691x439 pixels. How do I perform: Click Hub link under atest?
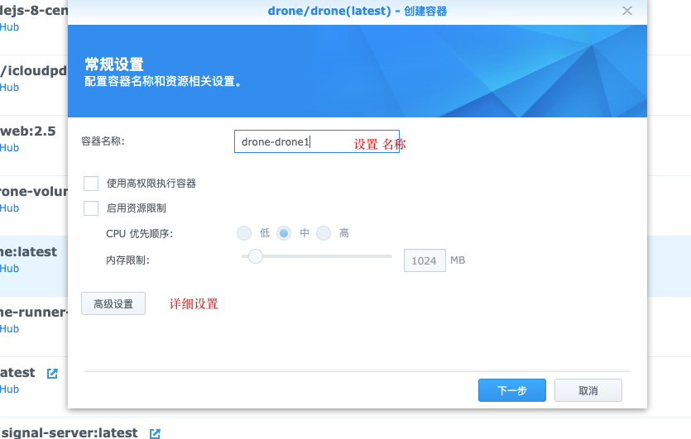[9, 389]
